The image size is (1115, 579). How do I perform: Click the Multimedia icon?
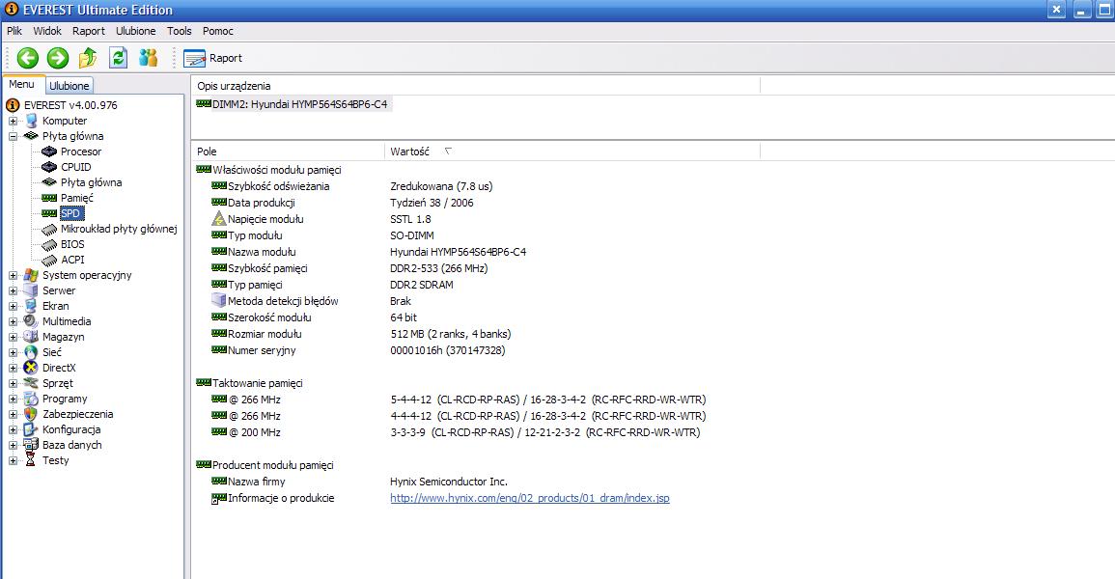click(x=31, y=321)
